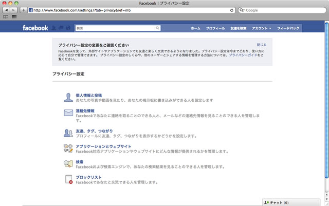Open the 友達、タグ、つながり link
This screenshot has width=329, height=206.
(x=94, y=131)
